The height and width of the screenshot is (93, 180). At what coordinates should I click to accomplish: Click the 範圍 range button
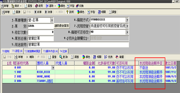tap(120, 57)
